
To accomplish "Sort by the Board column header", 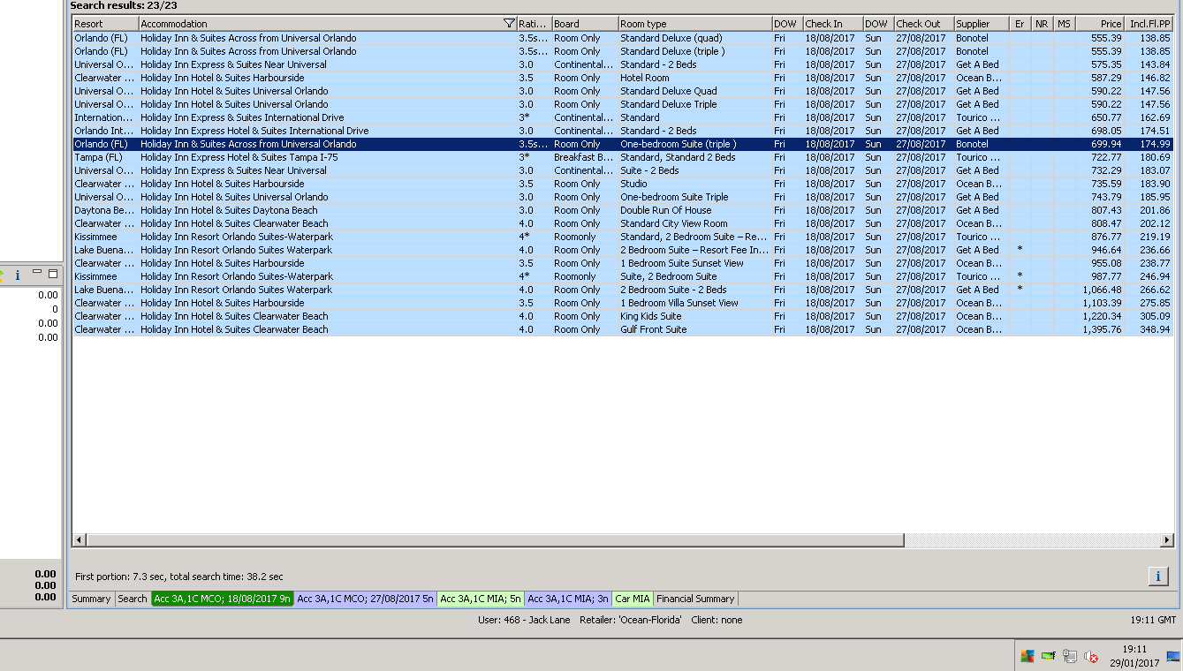I will 585,24.
